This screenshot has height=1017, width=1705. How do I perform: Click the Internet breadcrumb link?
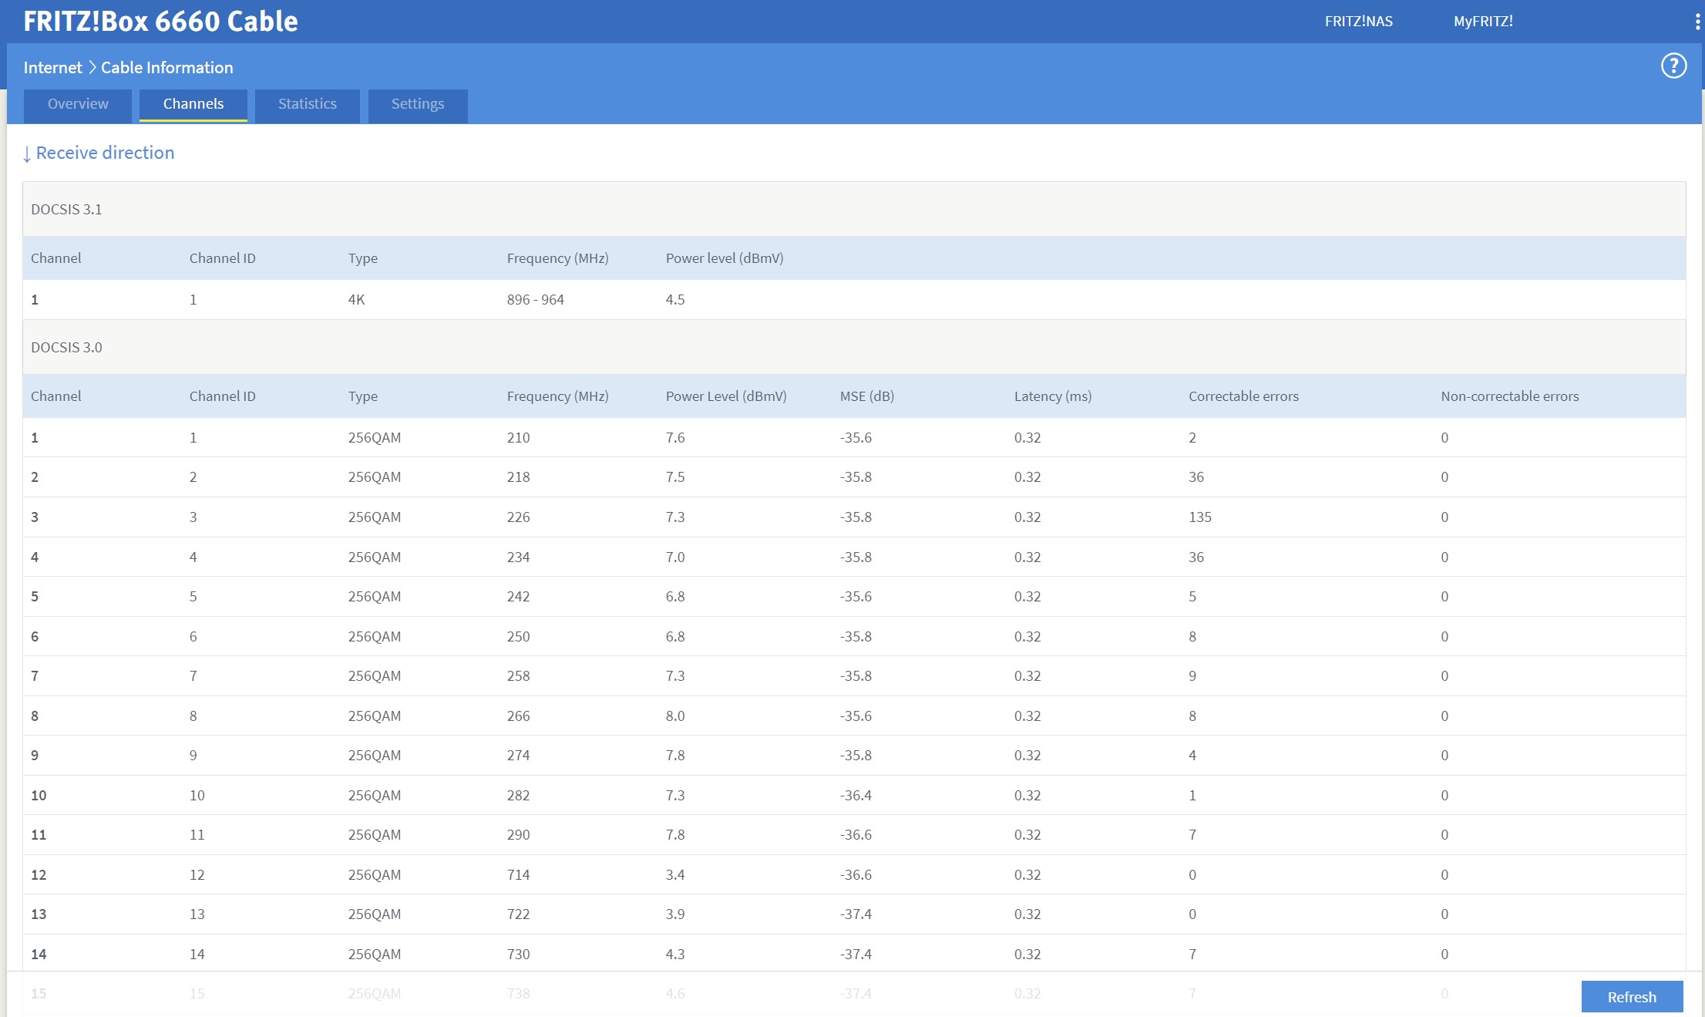coord(52,68)
